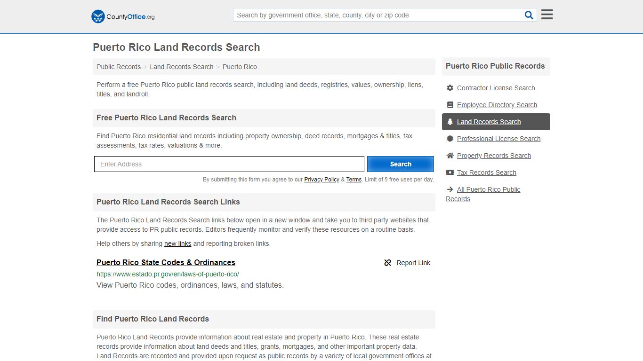
Task: Click the broken-link icon next to Report Link
Action: point(388,263)
